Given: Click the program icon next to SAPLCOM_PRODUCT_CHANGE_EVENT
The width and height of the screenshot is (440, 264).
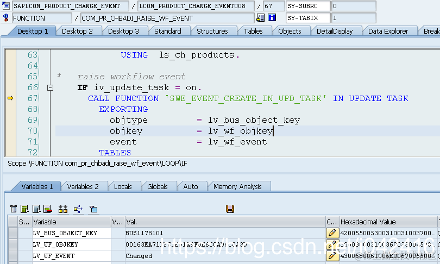Looking at the screenshot, I should [6, 5].
